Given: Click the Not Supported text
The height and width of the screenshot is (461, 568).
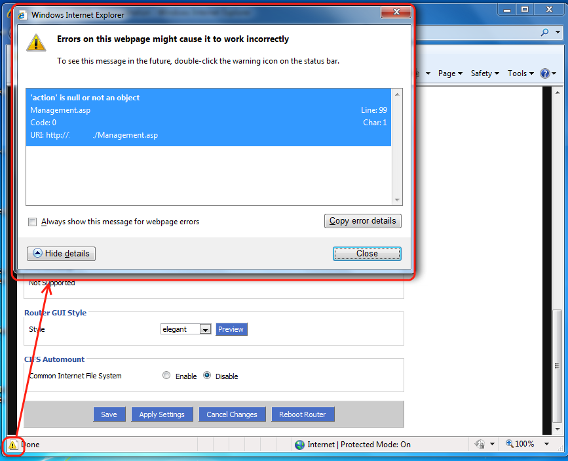Looking at the screenshot, I should pos(52,283).
